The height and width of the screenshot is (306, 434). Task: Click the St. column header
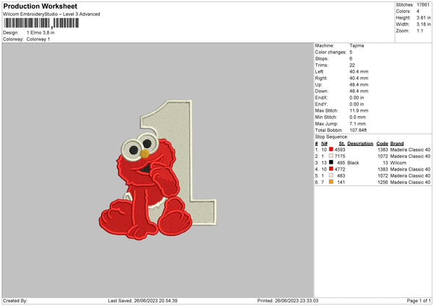tap(341, 143)
